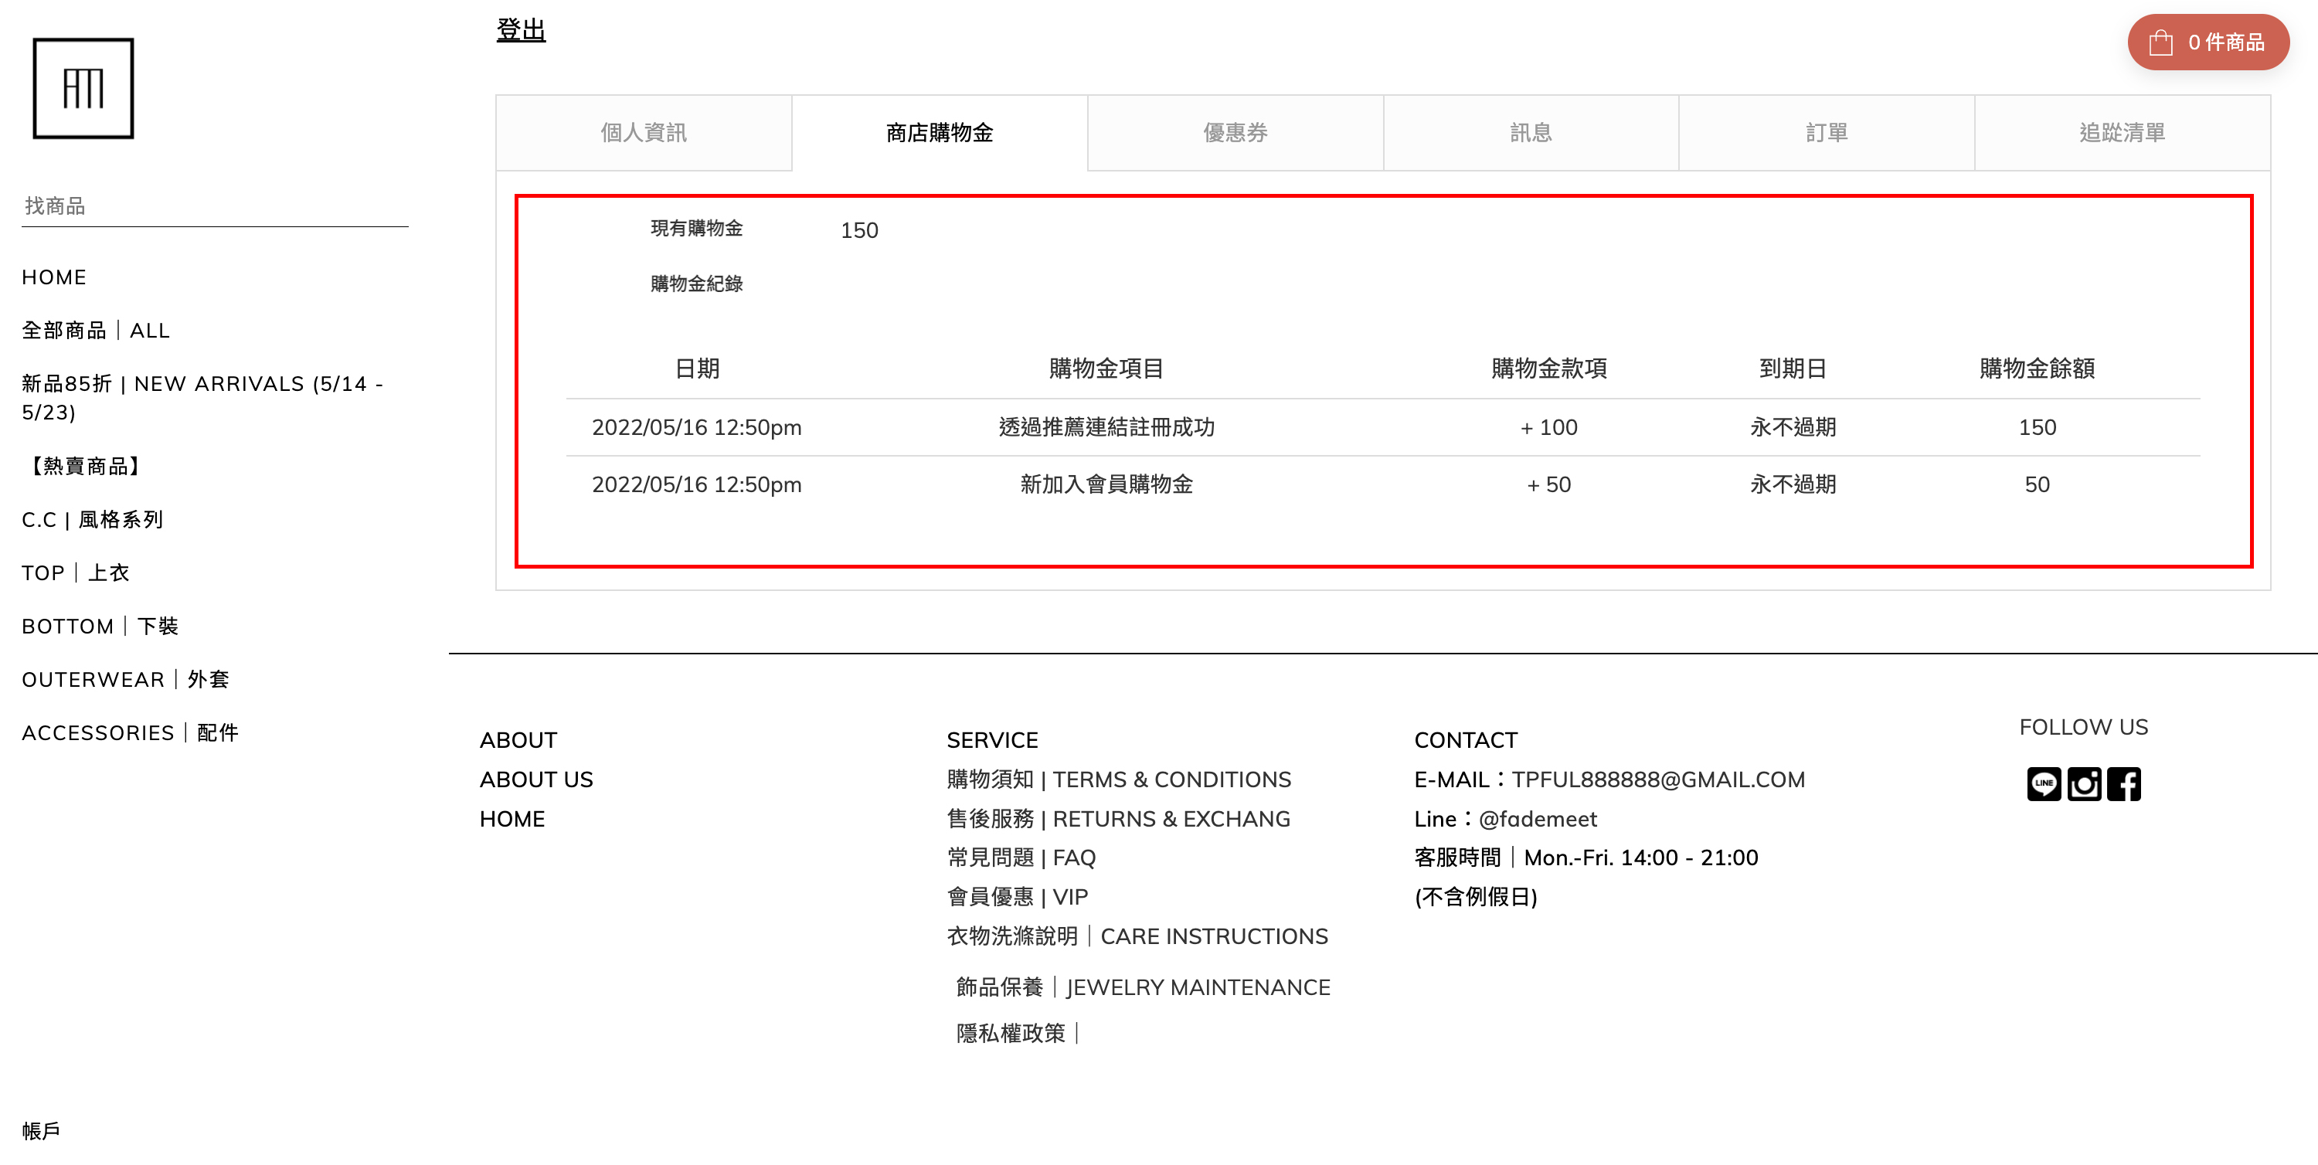This screenshot has height=1165, width=2318.
Task: Open the Instagram icon link
Action: (x=2084, y=783)
